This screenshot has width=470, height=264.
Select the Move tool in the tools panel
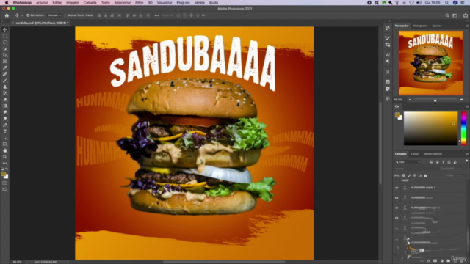[x=5, y=29]
